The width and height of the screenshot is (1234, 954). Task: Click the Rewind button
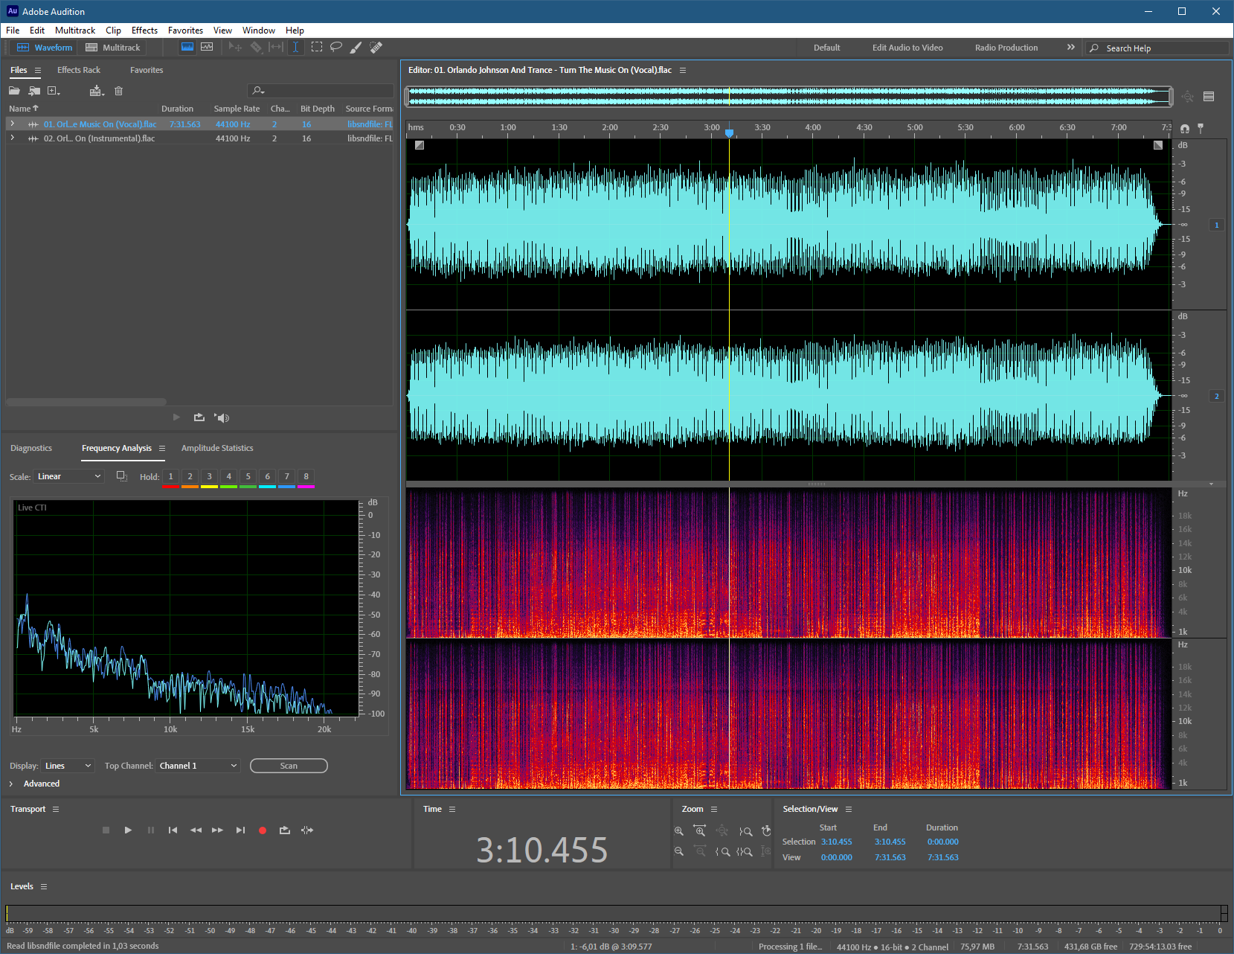[196, 830]
